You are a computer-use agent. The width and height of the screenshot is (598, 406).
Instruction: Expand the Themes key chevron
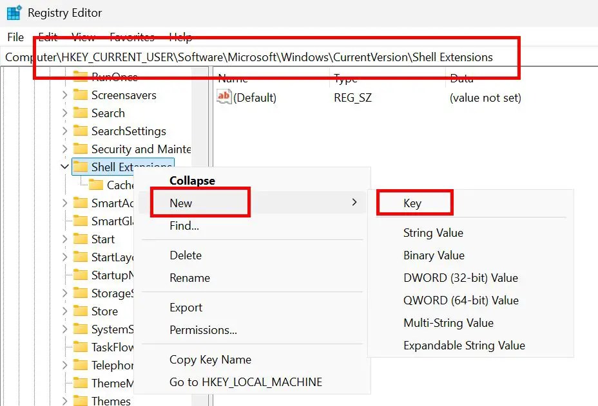65,401
